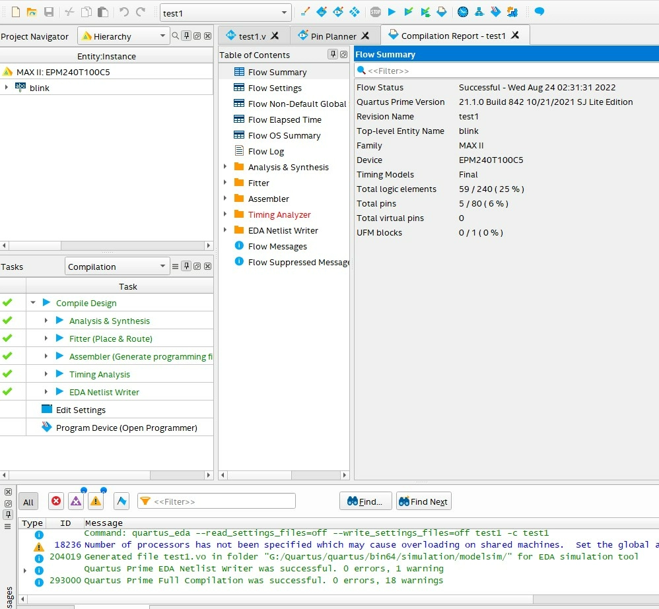Click the Flow Messages info icon
This screenshot has width=659, height=609.
239,245
